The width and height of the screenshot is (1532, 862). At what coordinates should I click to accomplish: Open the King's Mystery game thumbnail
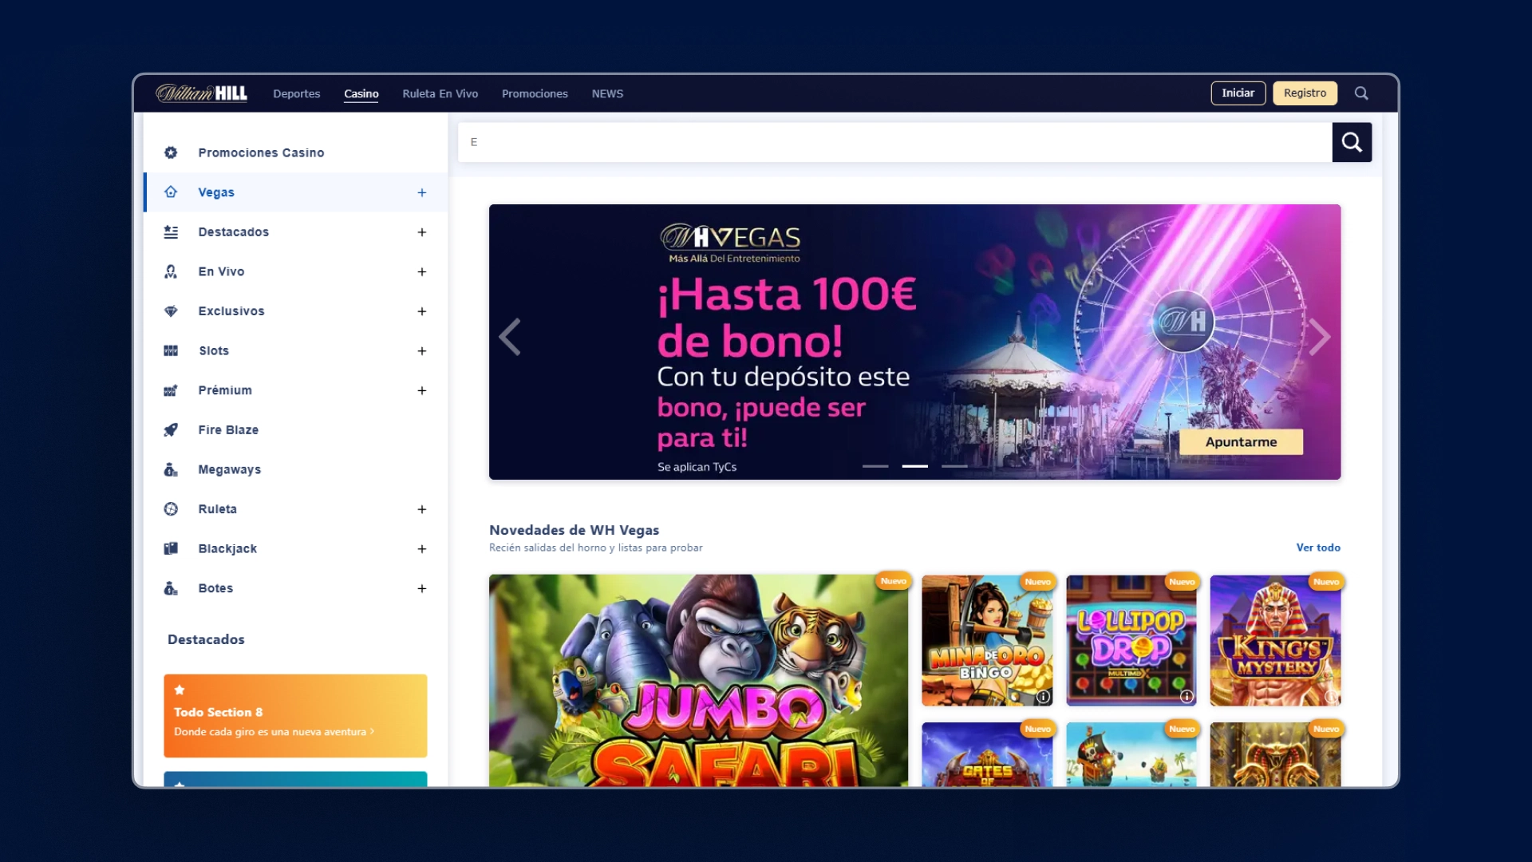(x=1275, y=640)
